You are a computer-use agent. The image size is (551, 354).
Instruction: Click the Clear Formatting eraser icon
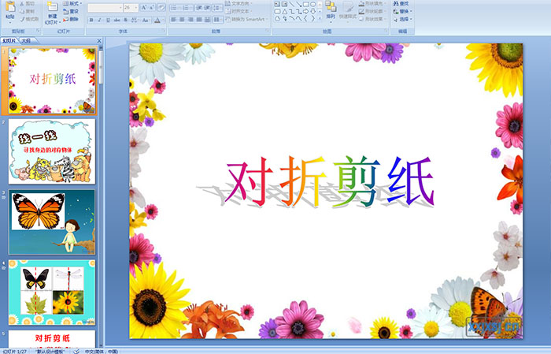[161, 7]
